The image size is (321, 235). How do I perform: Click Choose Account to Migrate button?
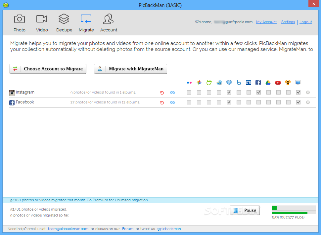[x=48, y=69]
